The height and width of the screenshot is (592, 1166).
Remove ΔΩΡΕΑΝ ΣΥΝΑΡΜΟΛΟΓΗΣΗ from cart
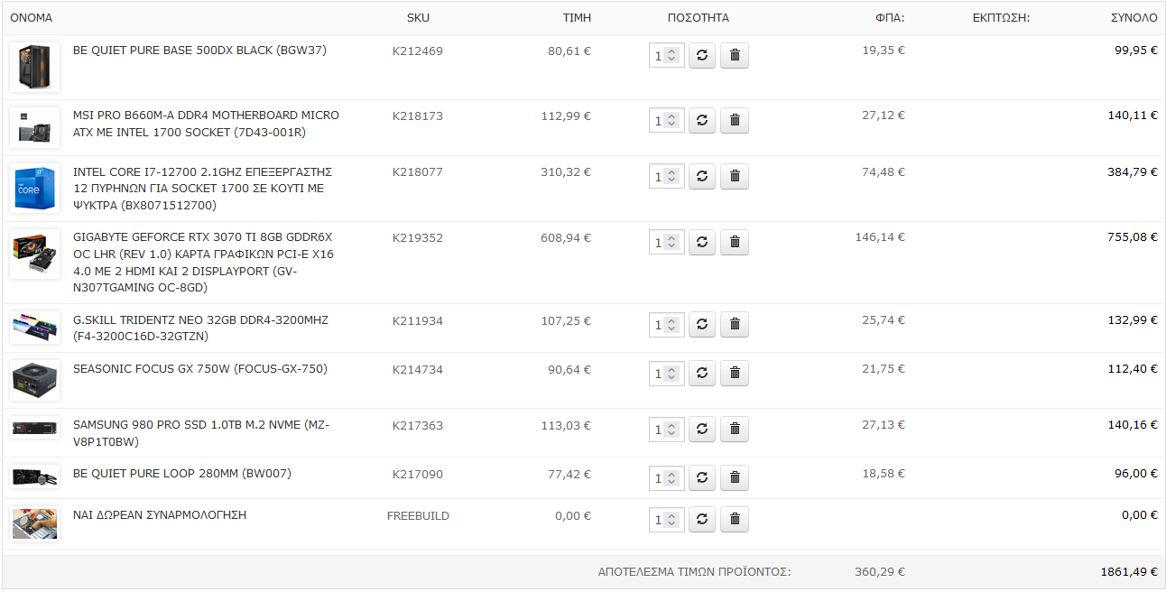pos(735,520)
